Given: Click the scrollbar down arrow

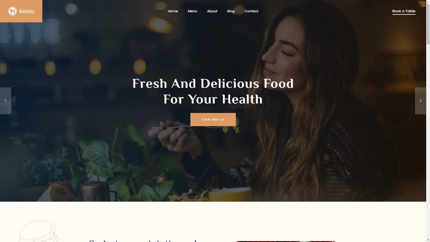Looking at the screenshot, I should pyautogui.click(x=428, y=240).
